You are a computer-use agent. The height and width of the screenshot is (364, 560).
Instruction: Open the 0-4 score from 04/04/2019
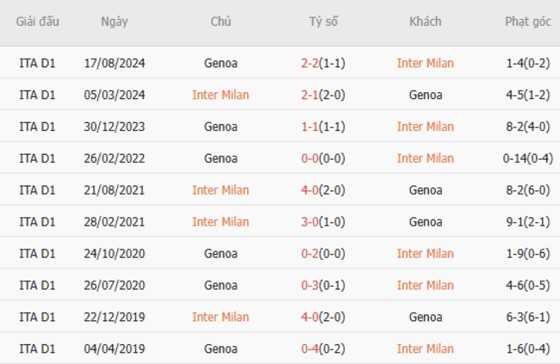point(311,349)
